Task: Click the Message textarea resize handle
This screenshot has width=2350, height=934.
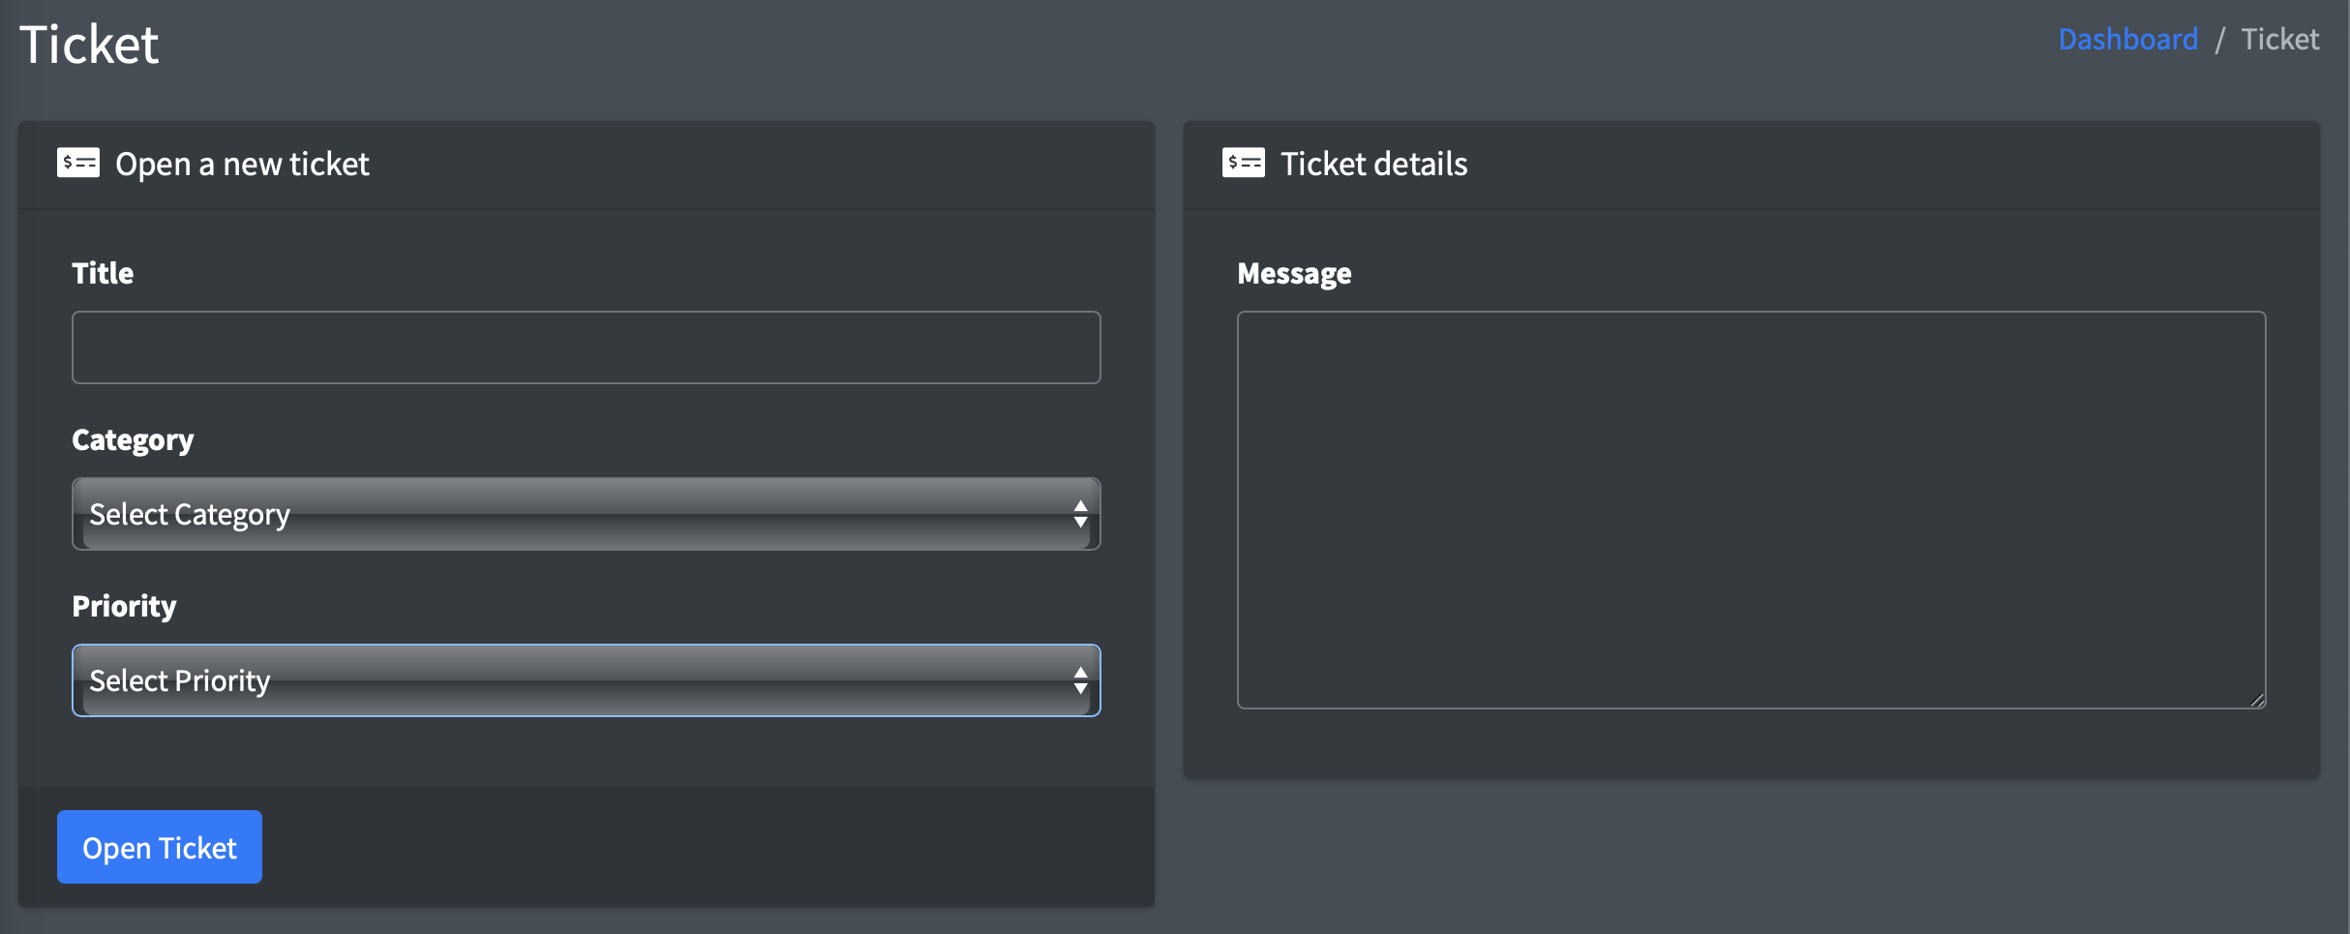Action: (x=2256, y=700)
